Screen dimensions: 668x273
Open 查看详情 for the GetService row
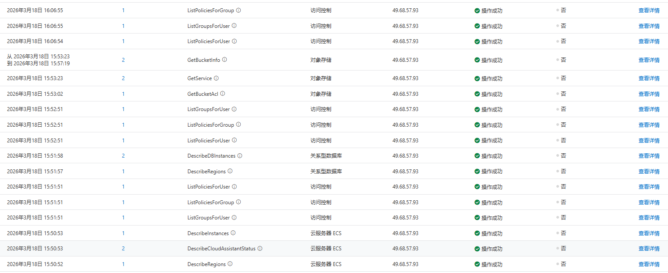point(649,78)
